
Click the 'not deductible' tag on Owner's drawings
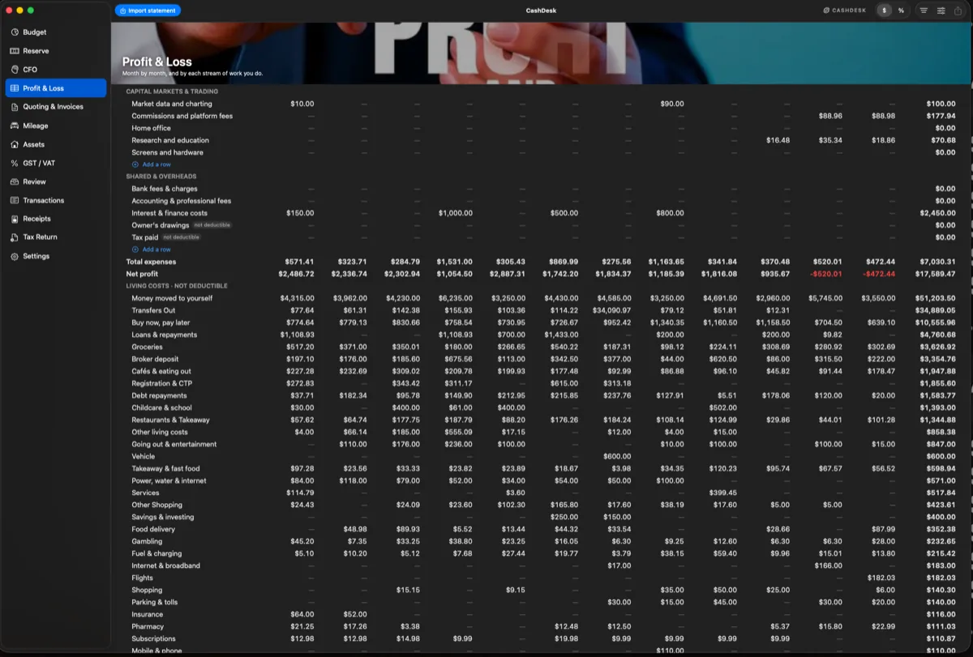pyautogui.click(x=212, y=225)
